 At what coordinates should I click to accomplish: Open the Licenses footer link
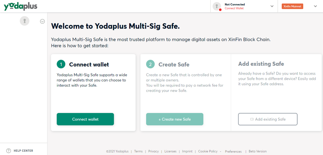170,151
